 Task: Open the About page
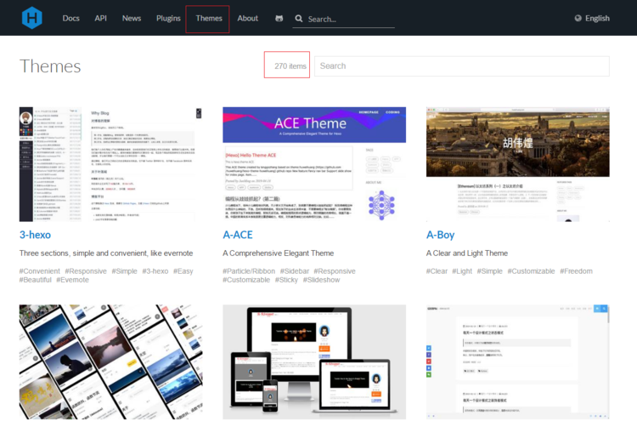(247, 19)
